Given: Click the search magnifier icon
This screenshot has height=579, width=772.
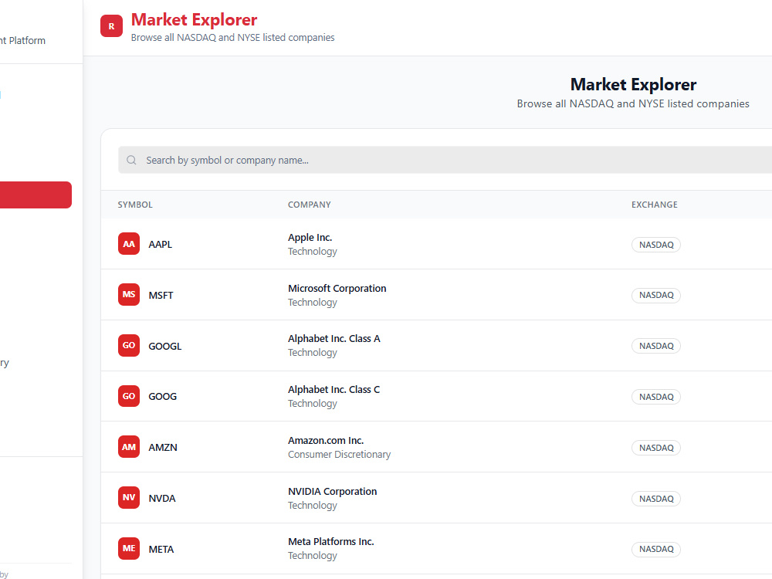Looking at the screenshot, I should pyautogui.click(x=131, y=160).
